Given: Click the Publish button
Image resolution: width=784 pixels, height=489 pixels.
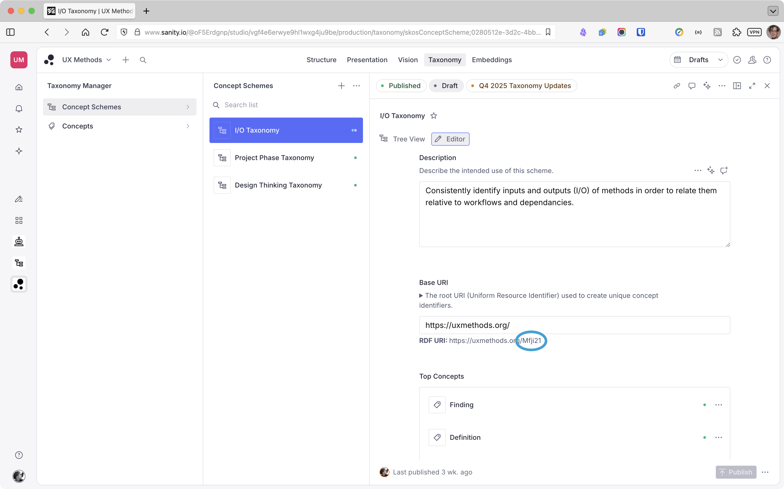Looking at the screenshot, I should click(x=736, y=472).
